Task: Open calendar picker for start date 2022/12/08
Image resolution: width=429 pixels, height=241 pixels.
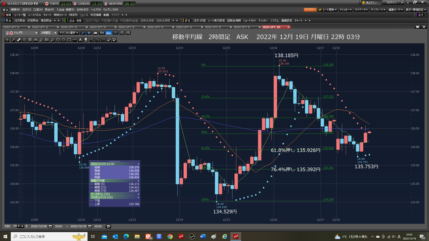Action: click(50, 226)
